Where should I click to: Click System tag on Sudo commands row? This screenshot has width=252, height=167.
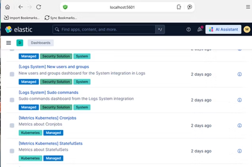[x=82, y=107]
